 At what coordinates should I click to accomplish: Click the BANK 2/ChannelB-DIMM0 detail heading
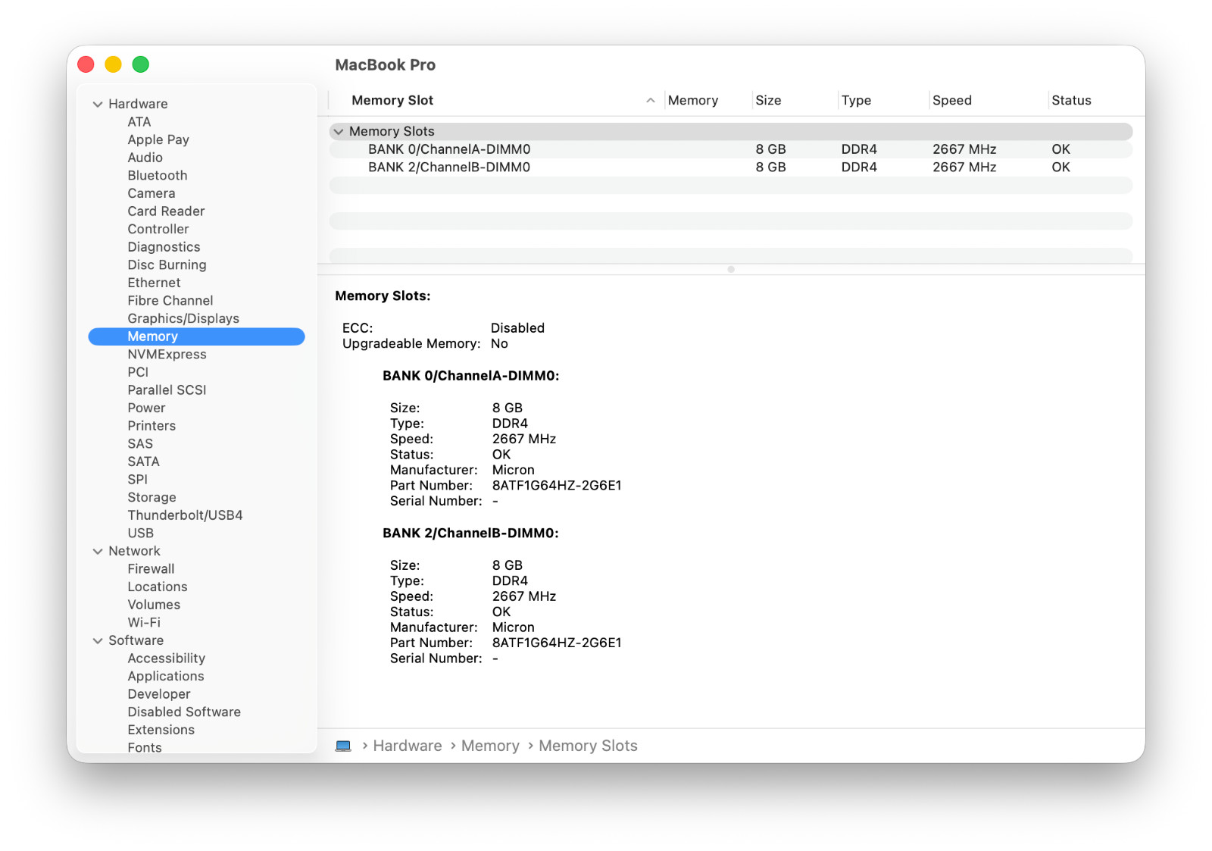point(470,533)
